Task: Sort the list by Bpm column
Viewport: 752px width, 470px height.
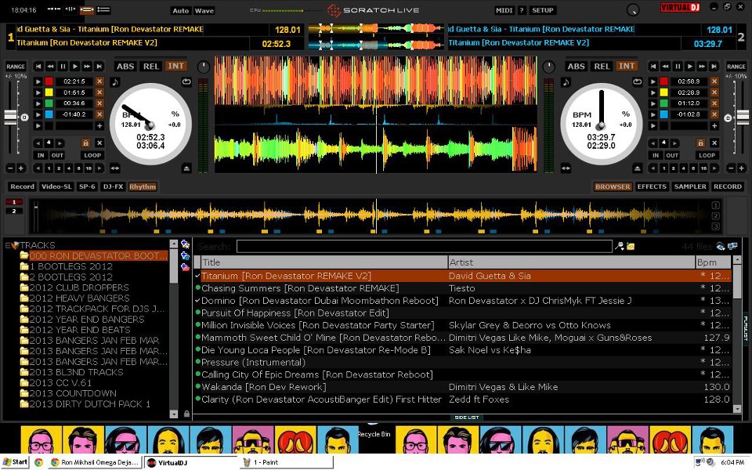Action: [x=713, y=262]
